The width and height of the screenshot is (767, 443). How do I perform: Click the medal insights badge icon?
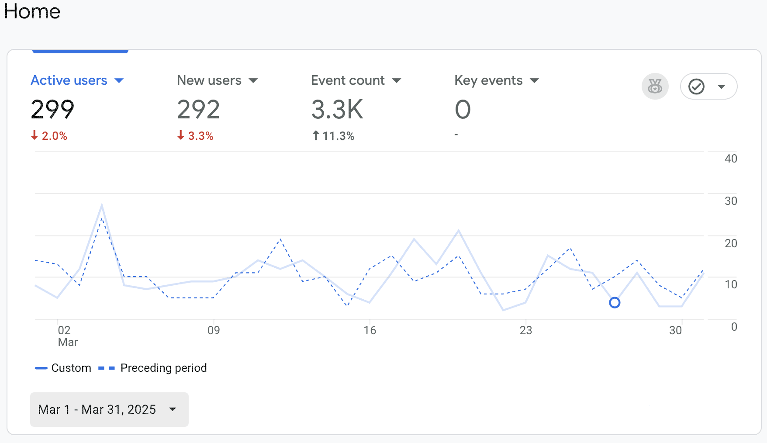click(x=655, y=87)
